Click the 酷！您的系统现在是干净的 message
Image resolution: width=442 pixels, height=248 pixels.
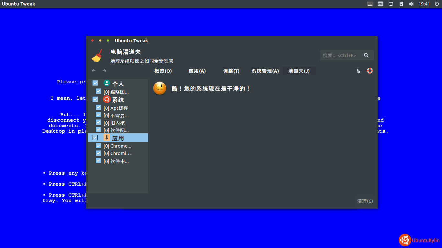point(211,88)
